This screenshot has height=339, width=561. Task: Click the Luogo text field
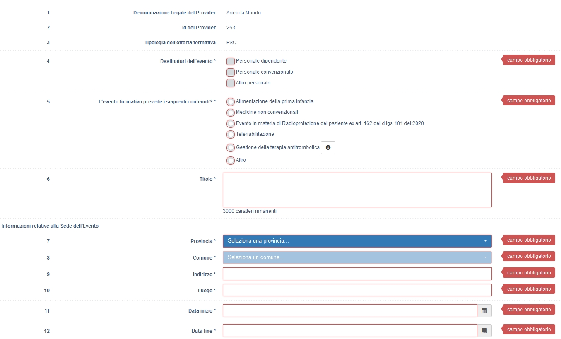357,290
